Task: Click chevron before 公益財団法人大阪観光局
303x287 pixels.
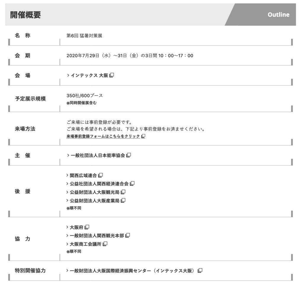Action: [x=67, y=192]
